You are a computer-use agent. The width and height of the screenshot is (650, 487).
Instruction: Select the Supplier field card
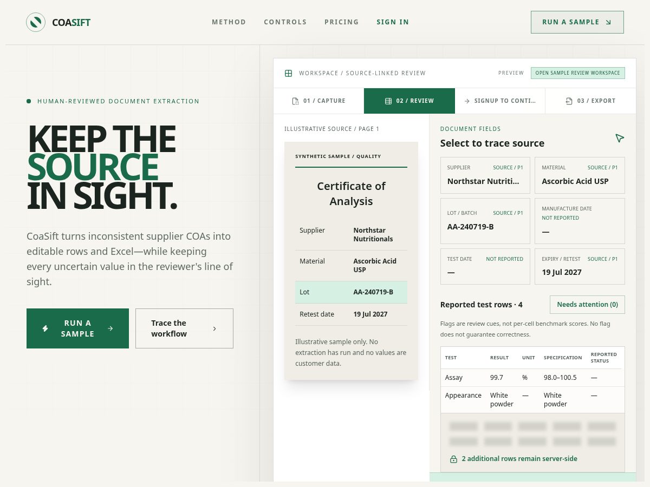485,175
